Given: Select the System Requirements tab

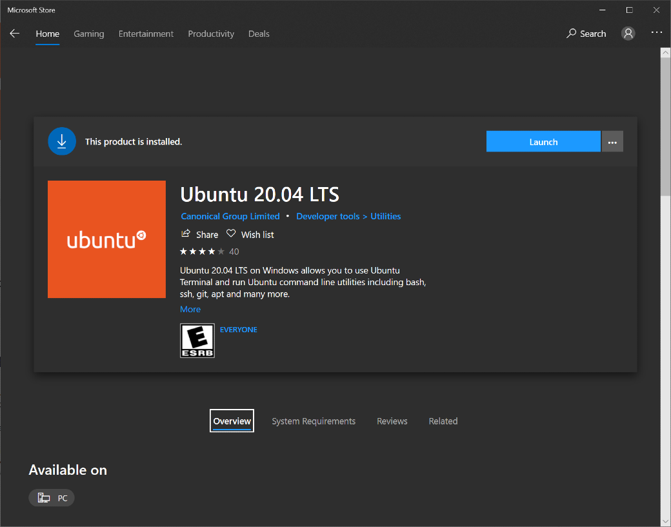Looking at the screenshot, I should coord(314,421).
